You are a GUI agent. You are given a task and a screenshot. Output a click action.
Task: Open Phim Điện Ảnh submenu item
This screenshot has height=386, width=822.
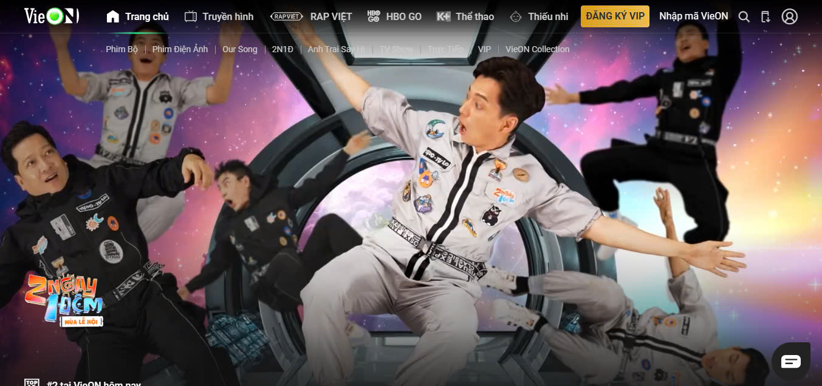pos(180,49)
